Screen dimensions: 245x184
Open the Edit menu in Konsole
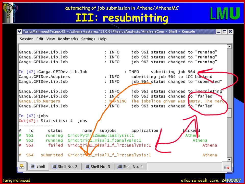(x=40, y=39)
